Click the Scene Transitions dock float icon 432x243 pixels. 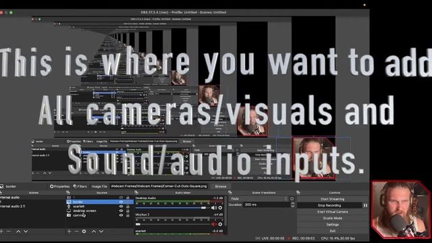230,192
